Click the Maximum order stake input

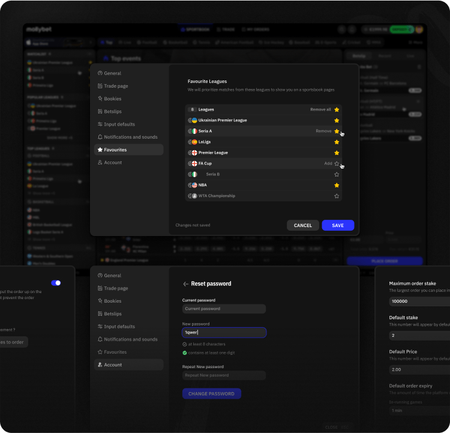(x=419, y=301)
